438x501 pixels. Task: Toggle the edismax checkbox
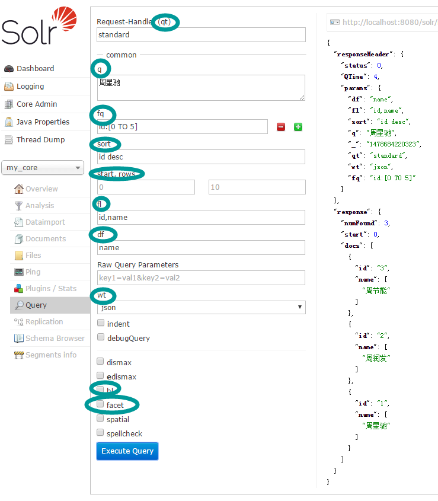coord(100,375)
